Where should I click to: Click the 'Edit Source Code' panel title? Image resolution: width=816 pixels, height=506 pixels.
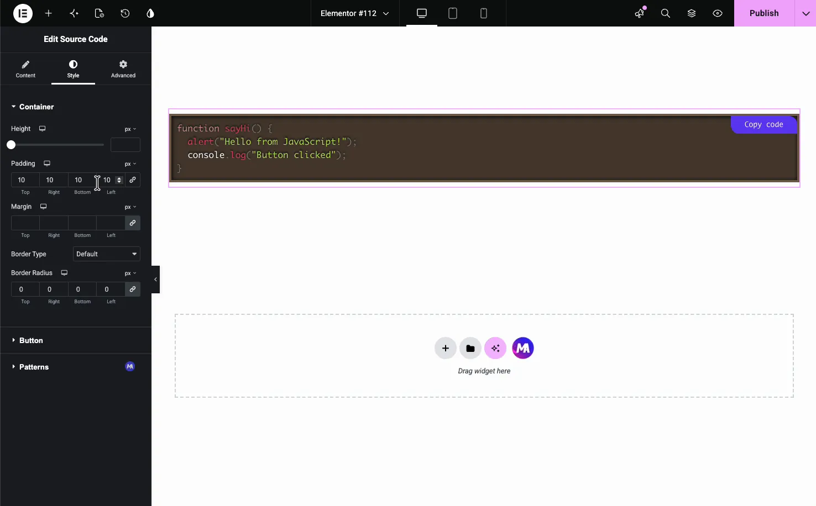pyautogui.click(x=76, y=39)
